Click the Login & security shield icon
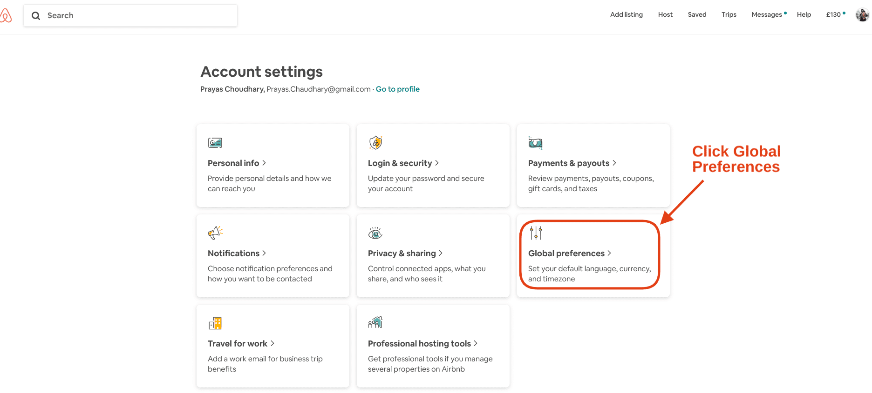Screen dimensions: 872x393 (375, 142)
